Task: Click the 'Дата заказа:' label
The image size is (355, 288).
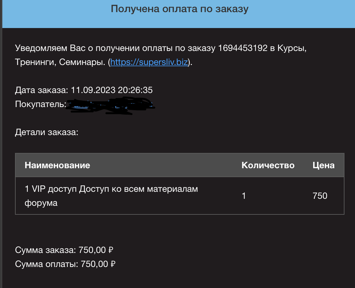Action: (x=42, y=90)
